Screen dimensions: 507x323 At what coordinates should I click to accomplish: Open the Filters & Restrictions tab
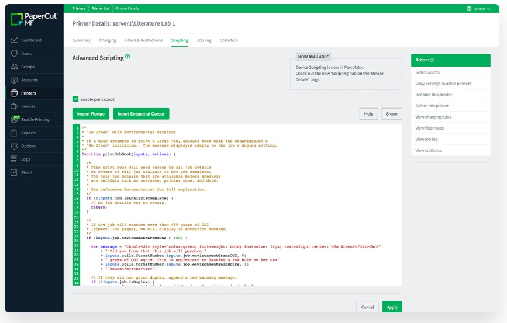click(x=143, y=40)
